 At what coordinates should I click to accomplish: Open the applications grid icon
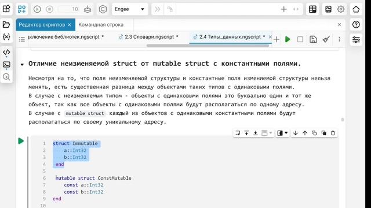point(6,9)
